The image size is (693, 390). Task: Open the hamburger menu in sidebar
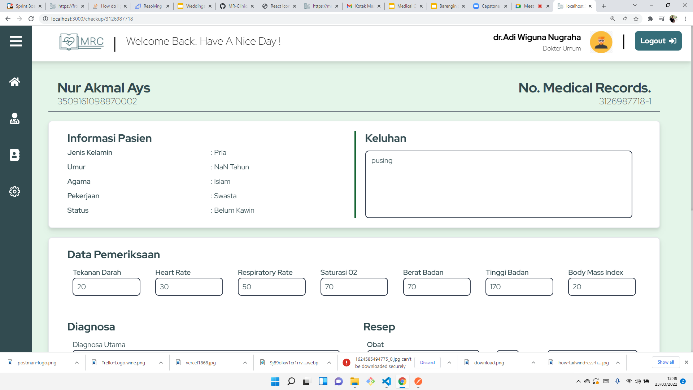click(x=16, y=41)
